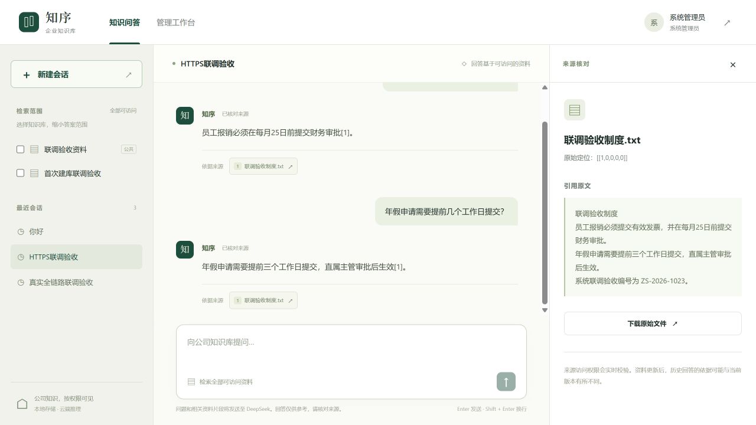Click the 公共 tag on 联调验收资料

pyautogui.click(x=128, y=149)
